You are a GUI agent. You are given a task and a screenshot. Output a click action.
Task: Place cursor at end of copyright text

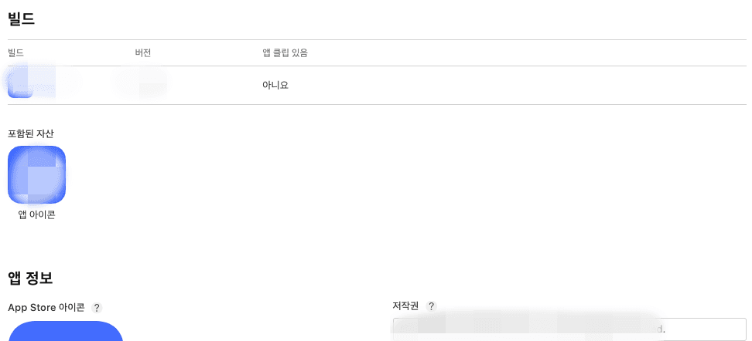[x=667, y=329]
